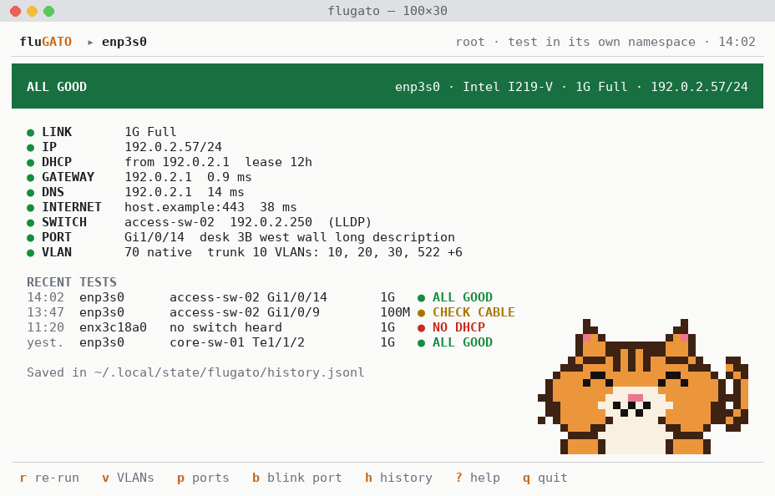The image size is (775, 496).
Task: Click the green status dot beside LINK
Action: pyautogui.click(x=31, y=133)
